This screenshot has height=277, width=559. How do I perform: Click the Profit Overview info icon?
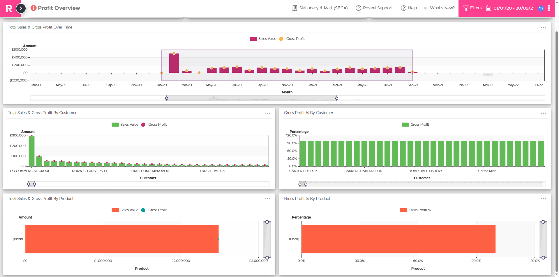point(33,8)
